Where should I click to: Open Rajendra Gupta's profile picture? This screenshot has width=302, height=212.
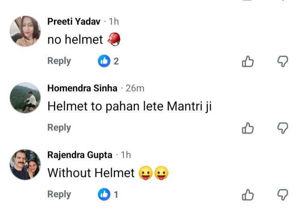pyautogui.click(x=25, y=164)
